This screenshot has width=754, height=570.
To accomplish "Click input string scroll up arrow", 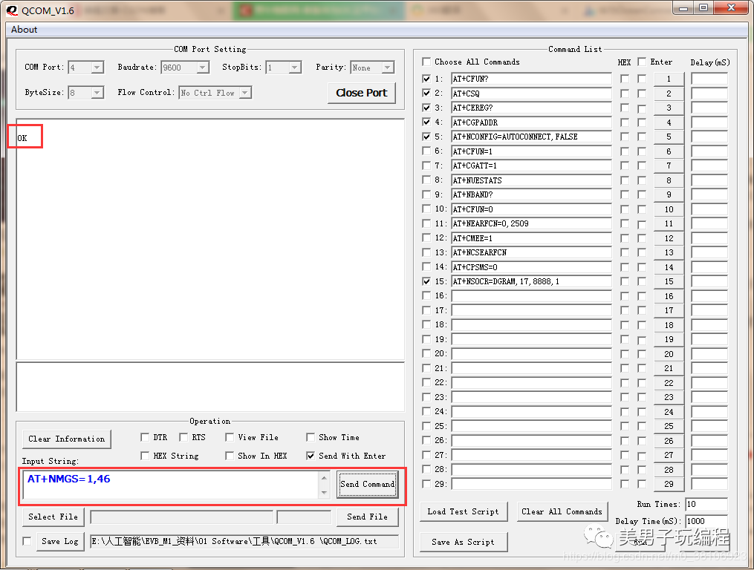I will coord(324,478).
